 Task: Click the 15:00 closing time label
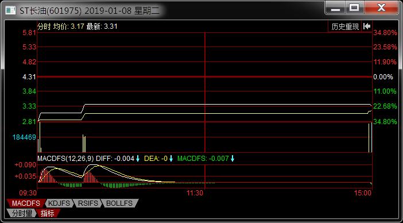[x=363, y=193]
